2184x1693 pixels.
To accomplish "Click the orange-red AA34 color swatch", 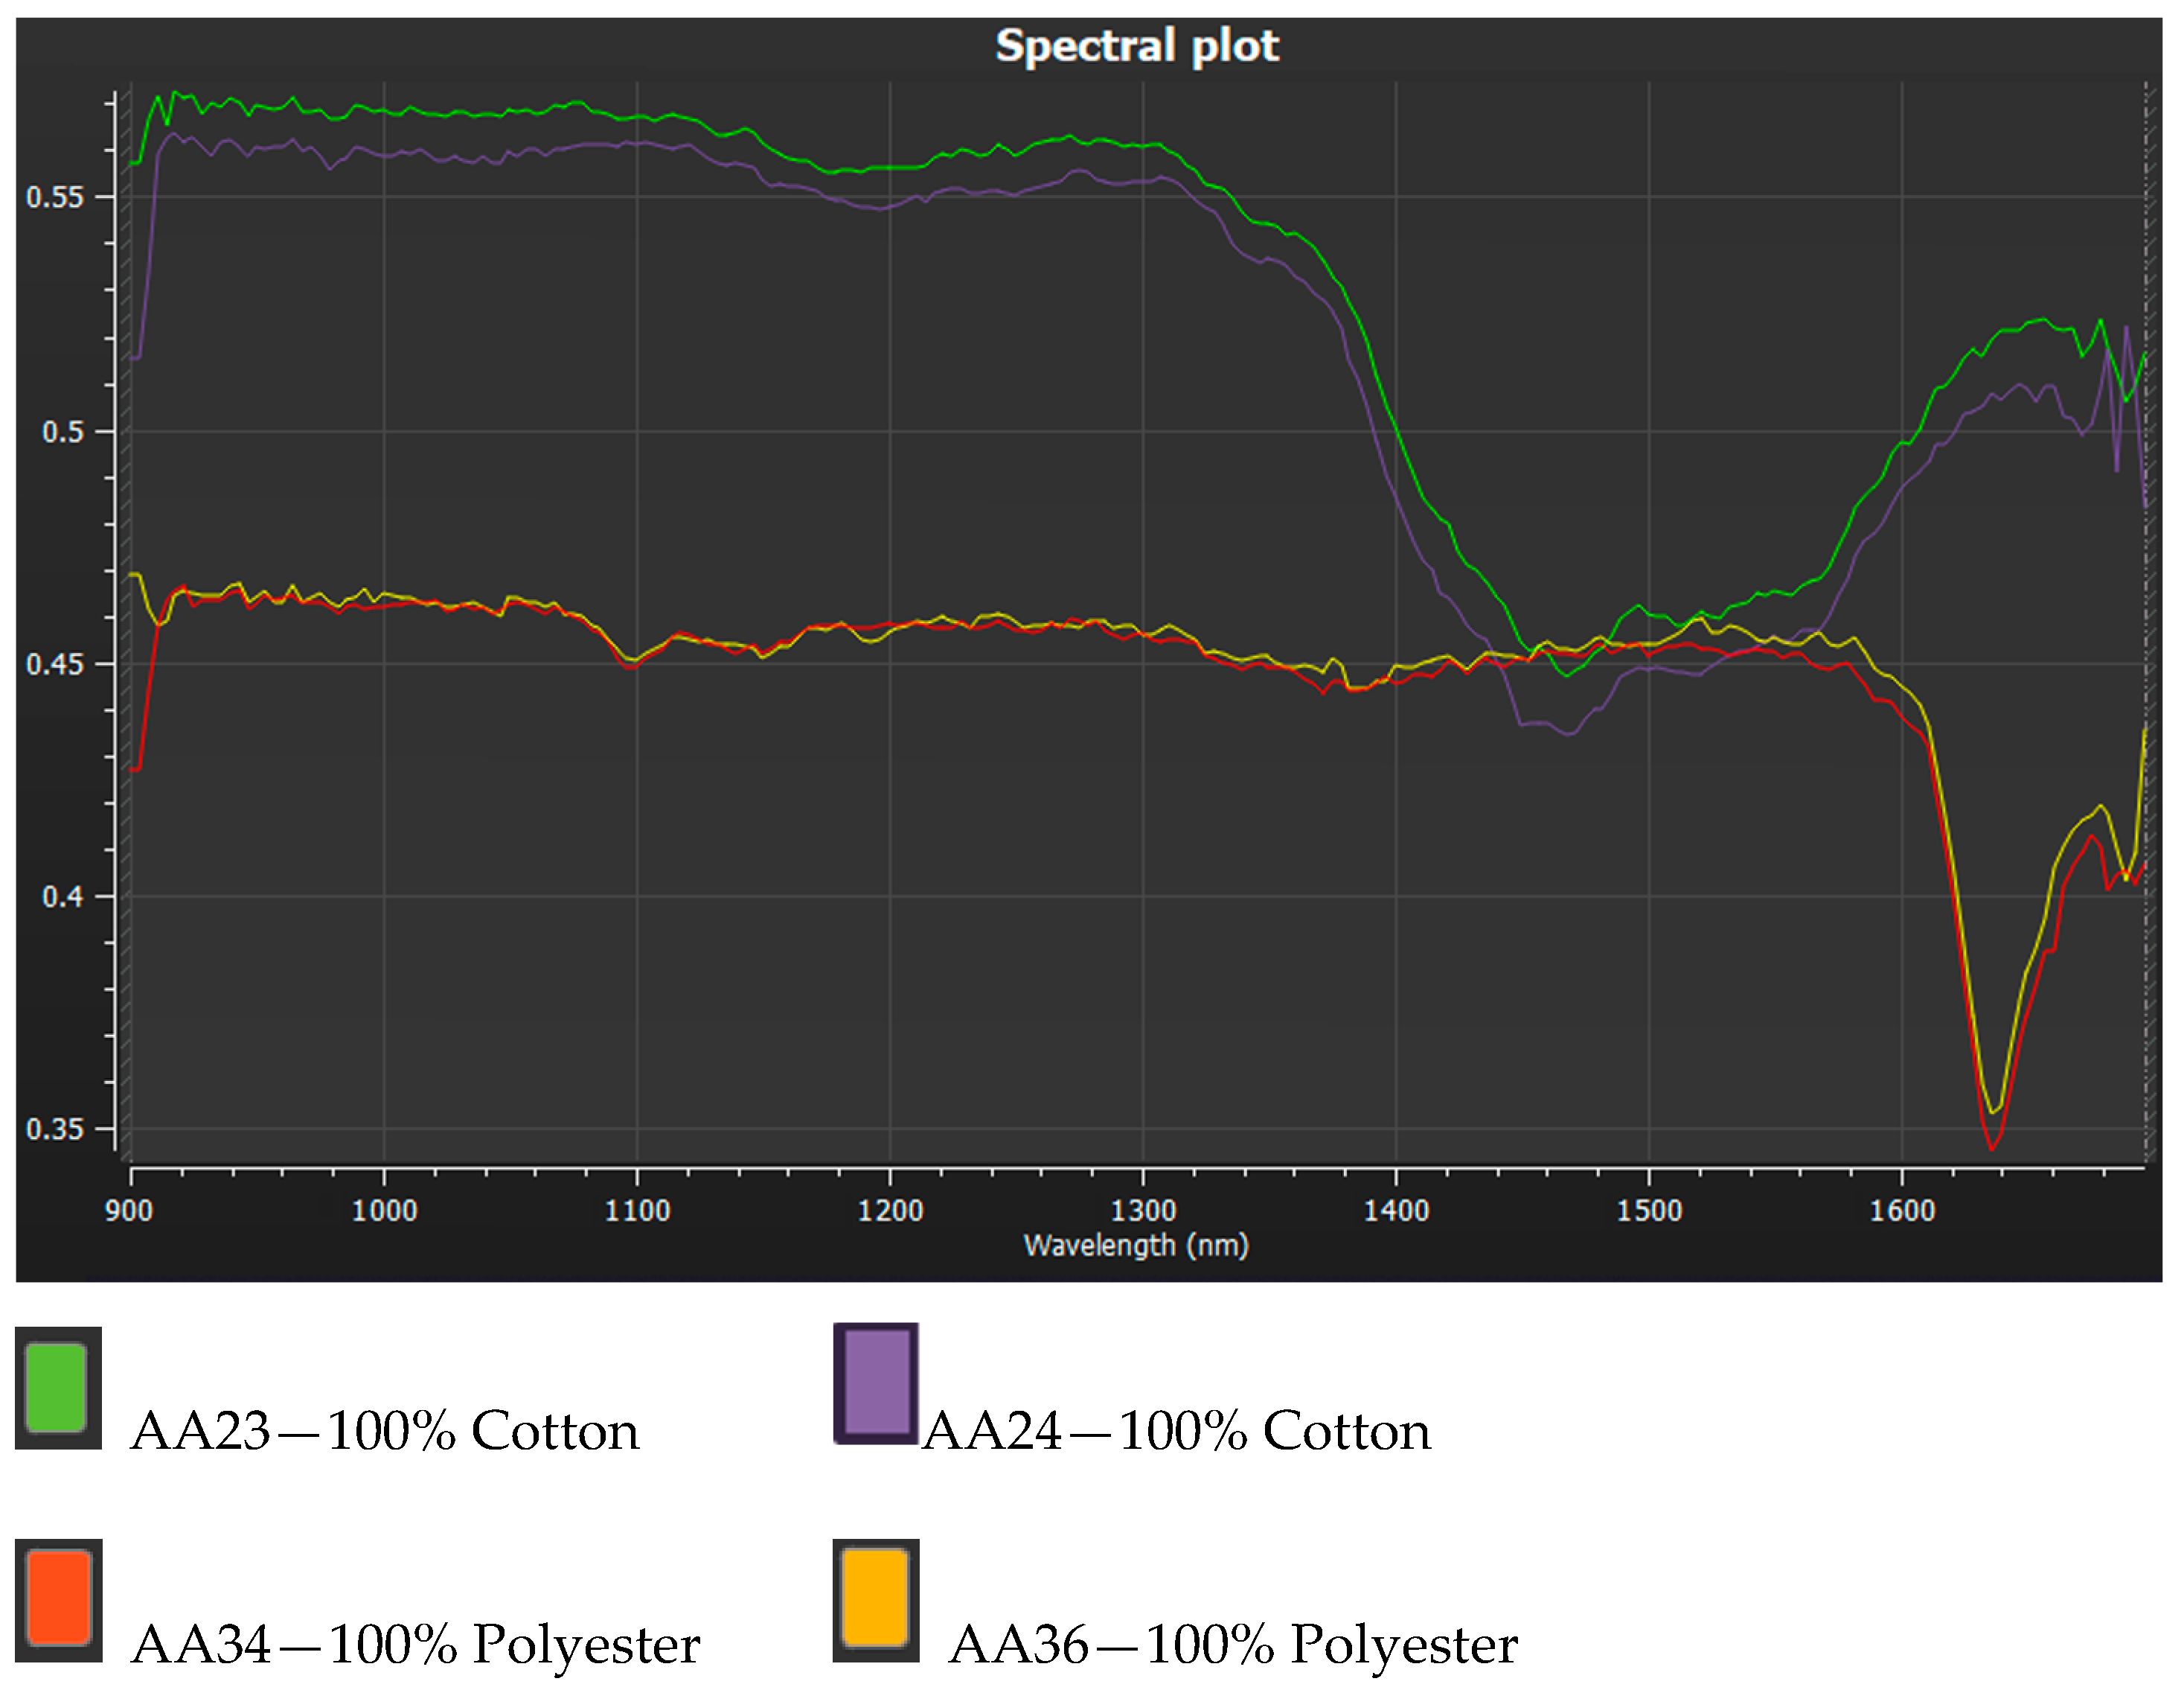I will click(x=58, y=1600).
